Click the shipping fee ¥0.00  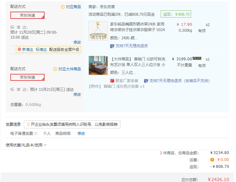pos(223,160)
